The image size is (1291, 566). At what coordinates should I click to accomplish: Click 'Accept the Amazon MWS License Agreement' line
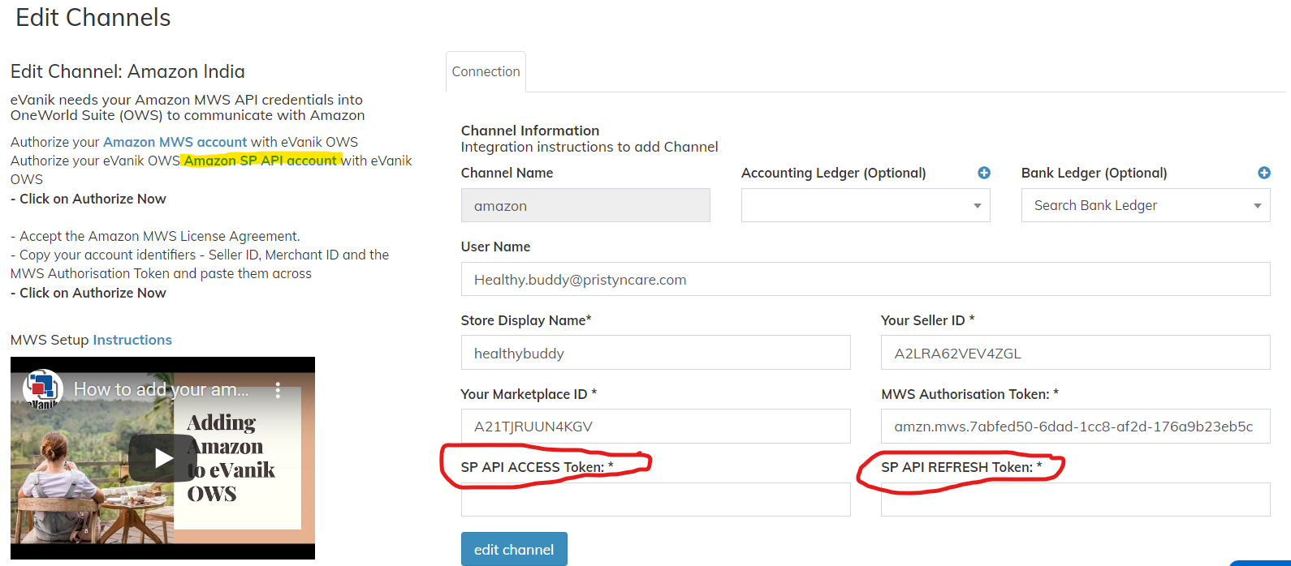155,236
